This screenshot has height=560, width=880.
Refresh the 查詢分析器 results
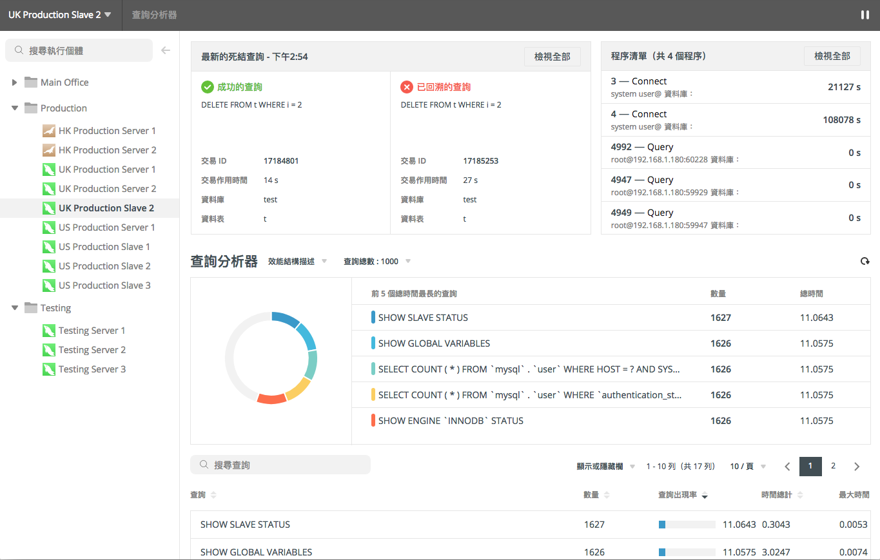point(865,261)
